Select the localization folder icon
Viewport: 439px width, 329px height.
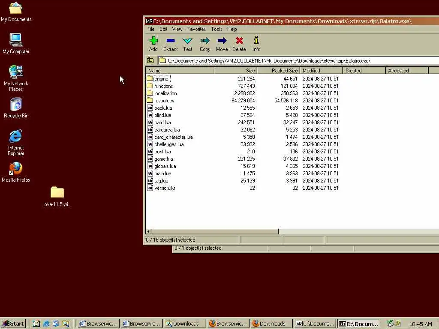(x=150, y=93)
